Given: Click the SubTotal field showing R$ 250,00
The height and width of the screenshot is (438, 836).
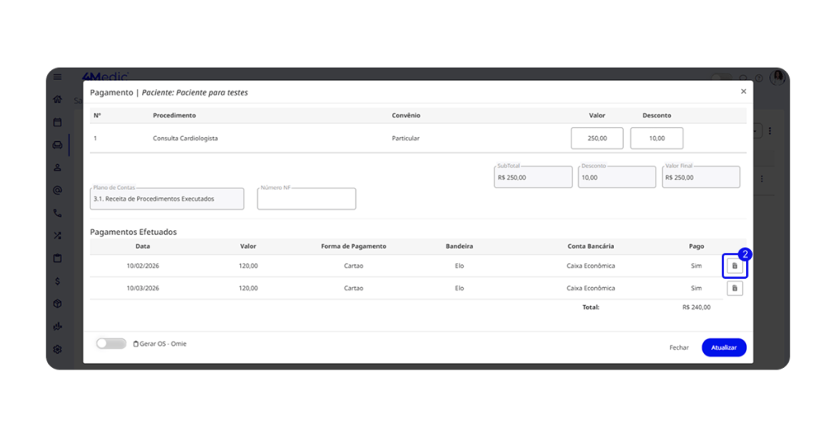Looking at the screenshot, I should (x=533, y=177).
